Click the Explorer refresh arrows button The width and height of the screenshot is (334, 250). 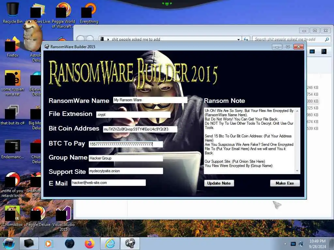(x=246, y=39)
